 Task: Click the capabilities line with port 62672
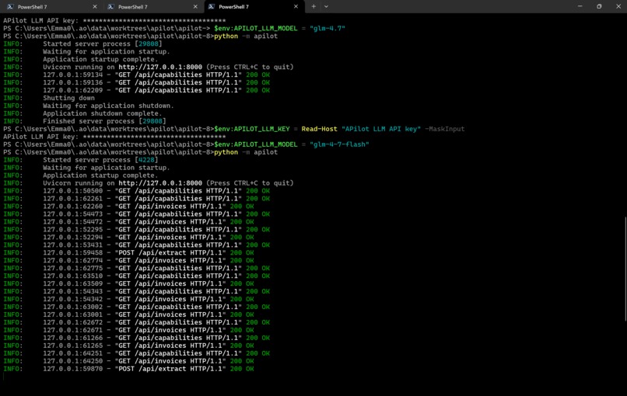(x=136, y=322)
